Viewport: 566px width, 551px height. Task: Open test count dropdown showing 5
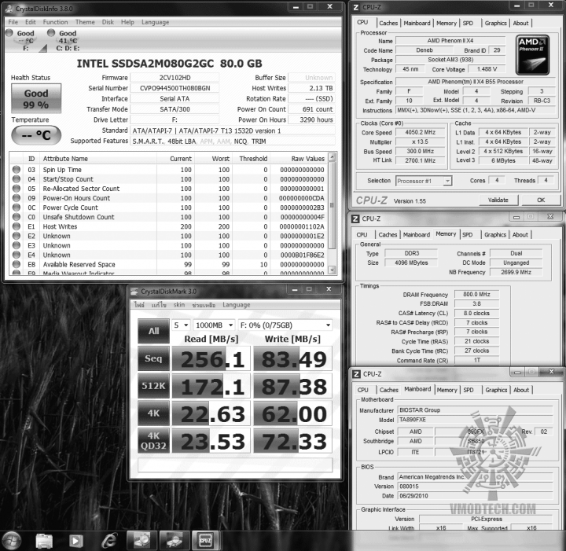pos(181,325)
